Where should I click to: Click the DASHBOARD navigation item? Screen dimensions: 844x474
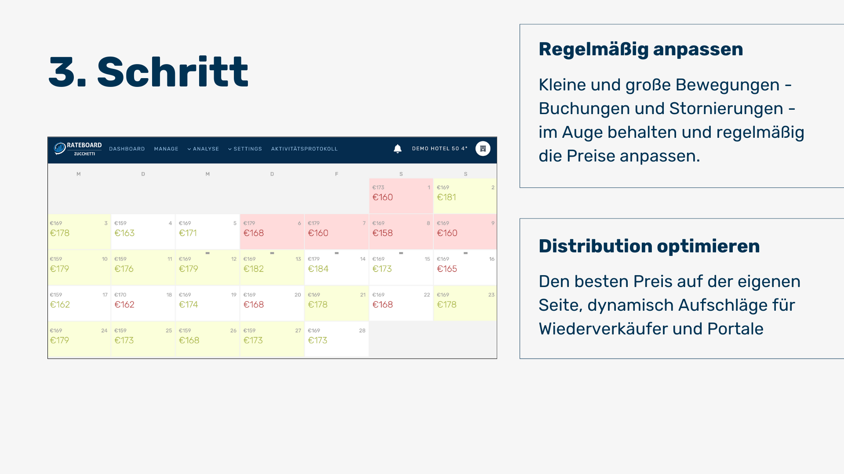pos(126,149)
